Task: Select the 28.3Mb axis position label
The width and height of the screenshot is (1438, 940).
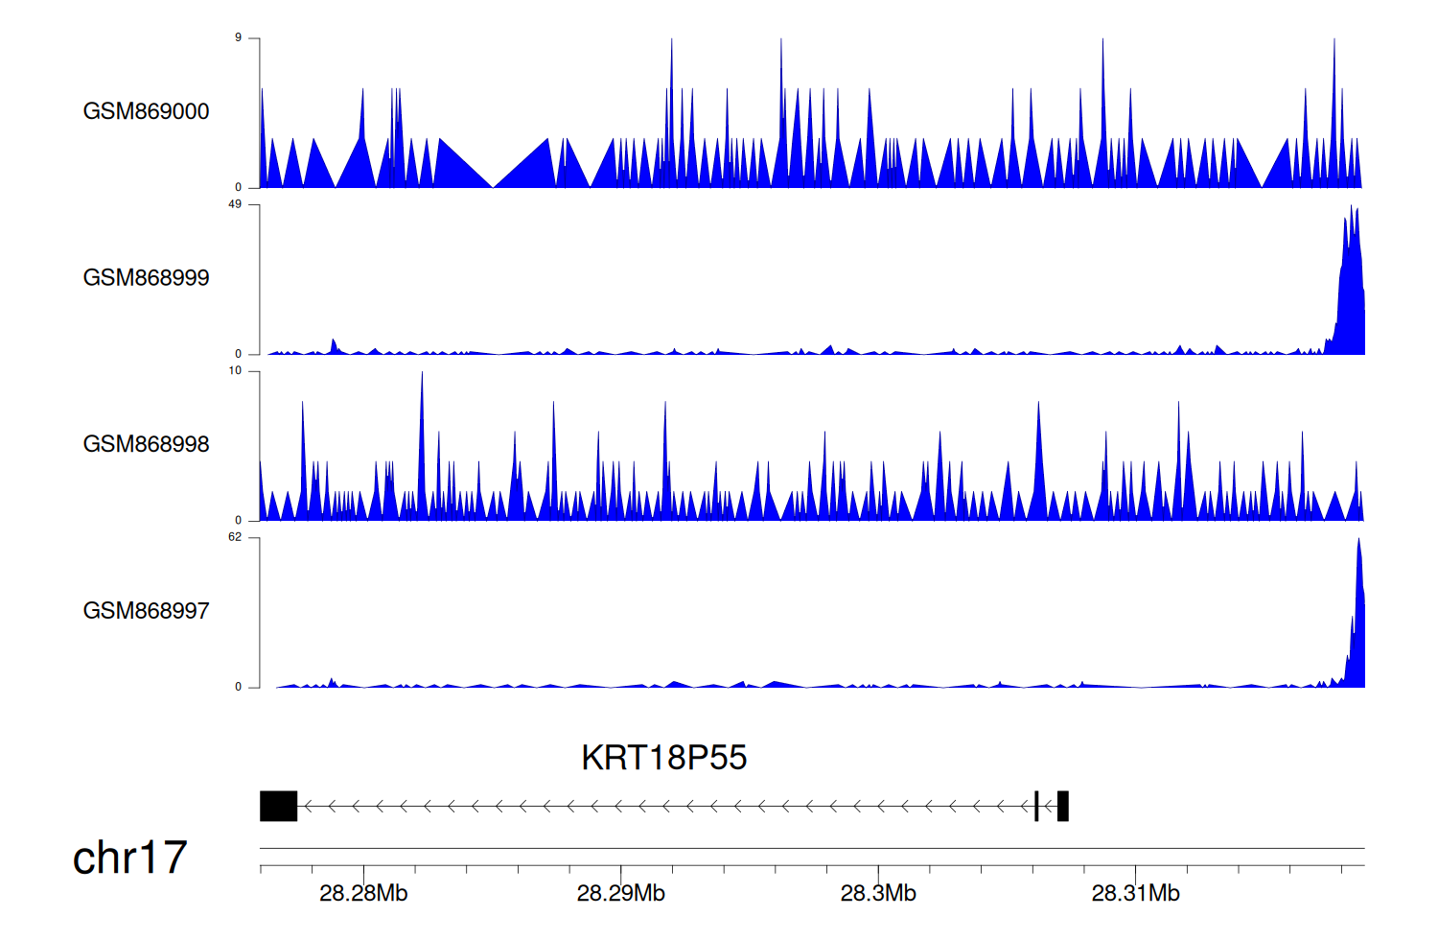Action: point(878,894)
